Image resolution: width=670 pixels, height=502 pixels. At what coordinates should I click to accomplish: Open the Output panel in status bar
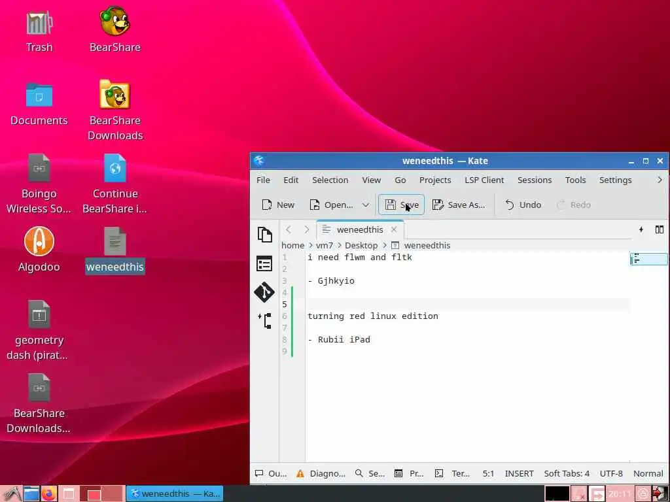click(x=271, y=473)
